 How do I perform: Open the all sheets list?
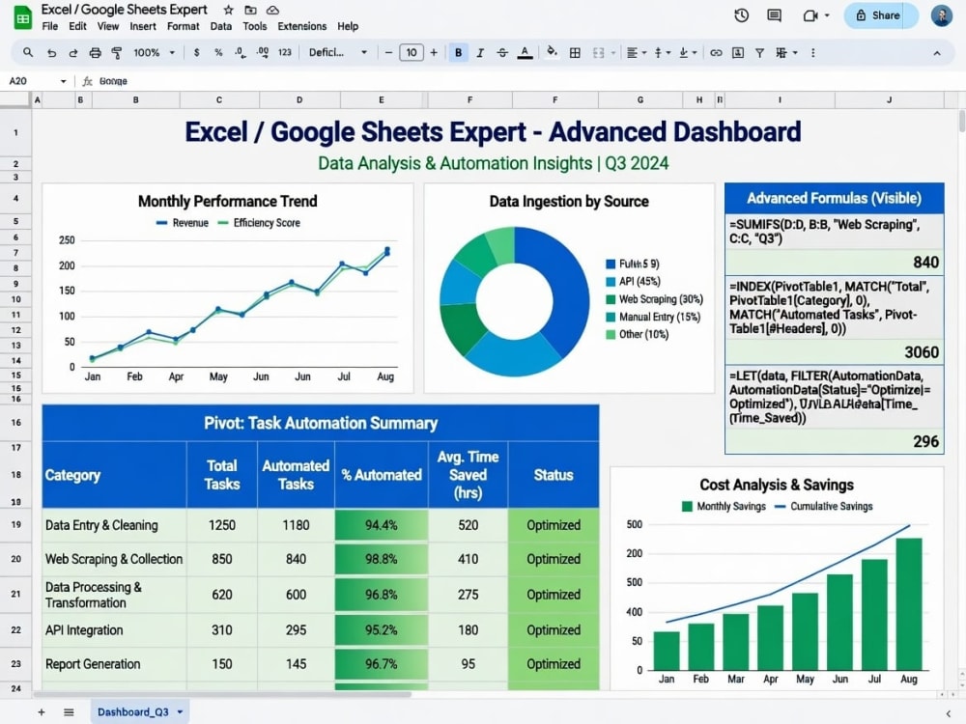pos(69,712)
